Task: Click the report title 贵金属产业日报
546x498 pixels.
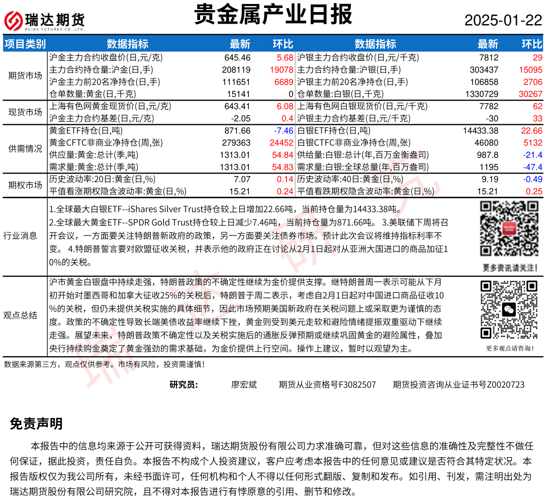Action: pyautogui.click(x=273, y=15)
